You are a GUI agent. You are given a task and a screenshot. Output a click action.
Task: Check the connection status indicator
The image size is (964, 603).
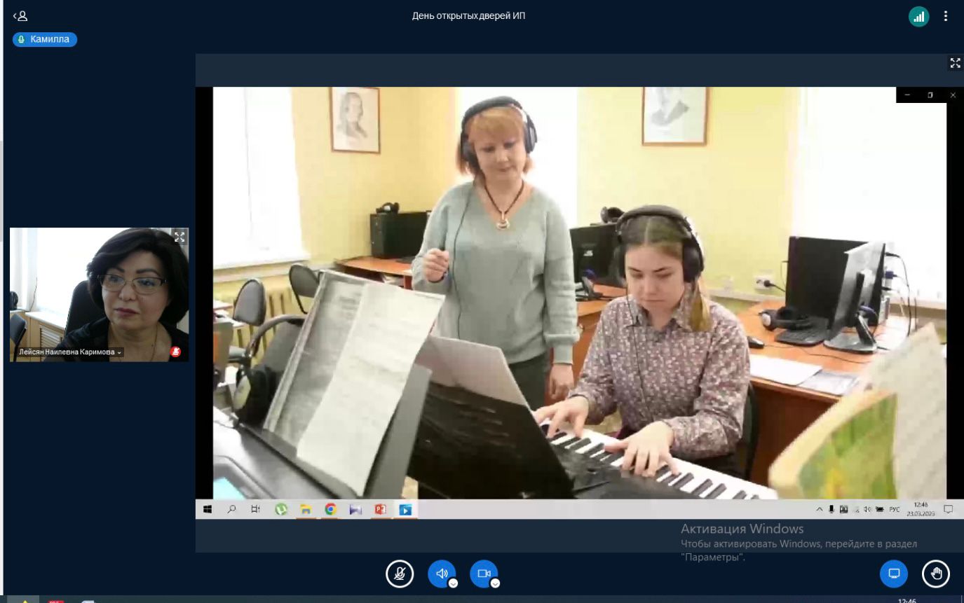(918, 17)
